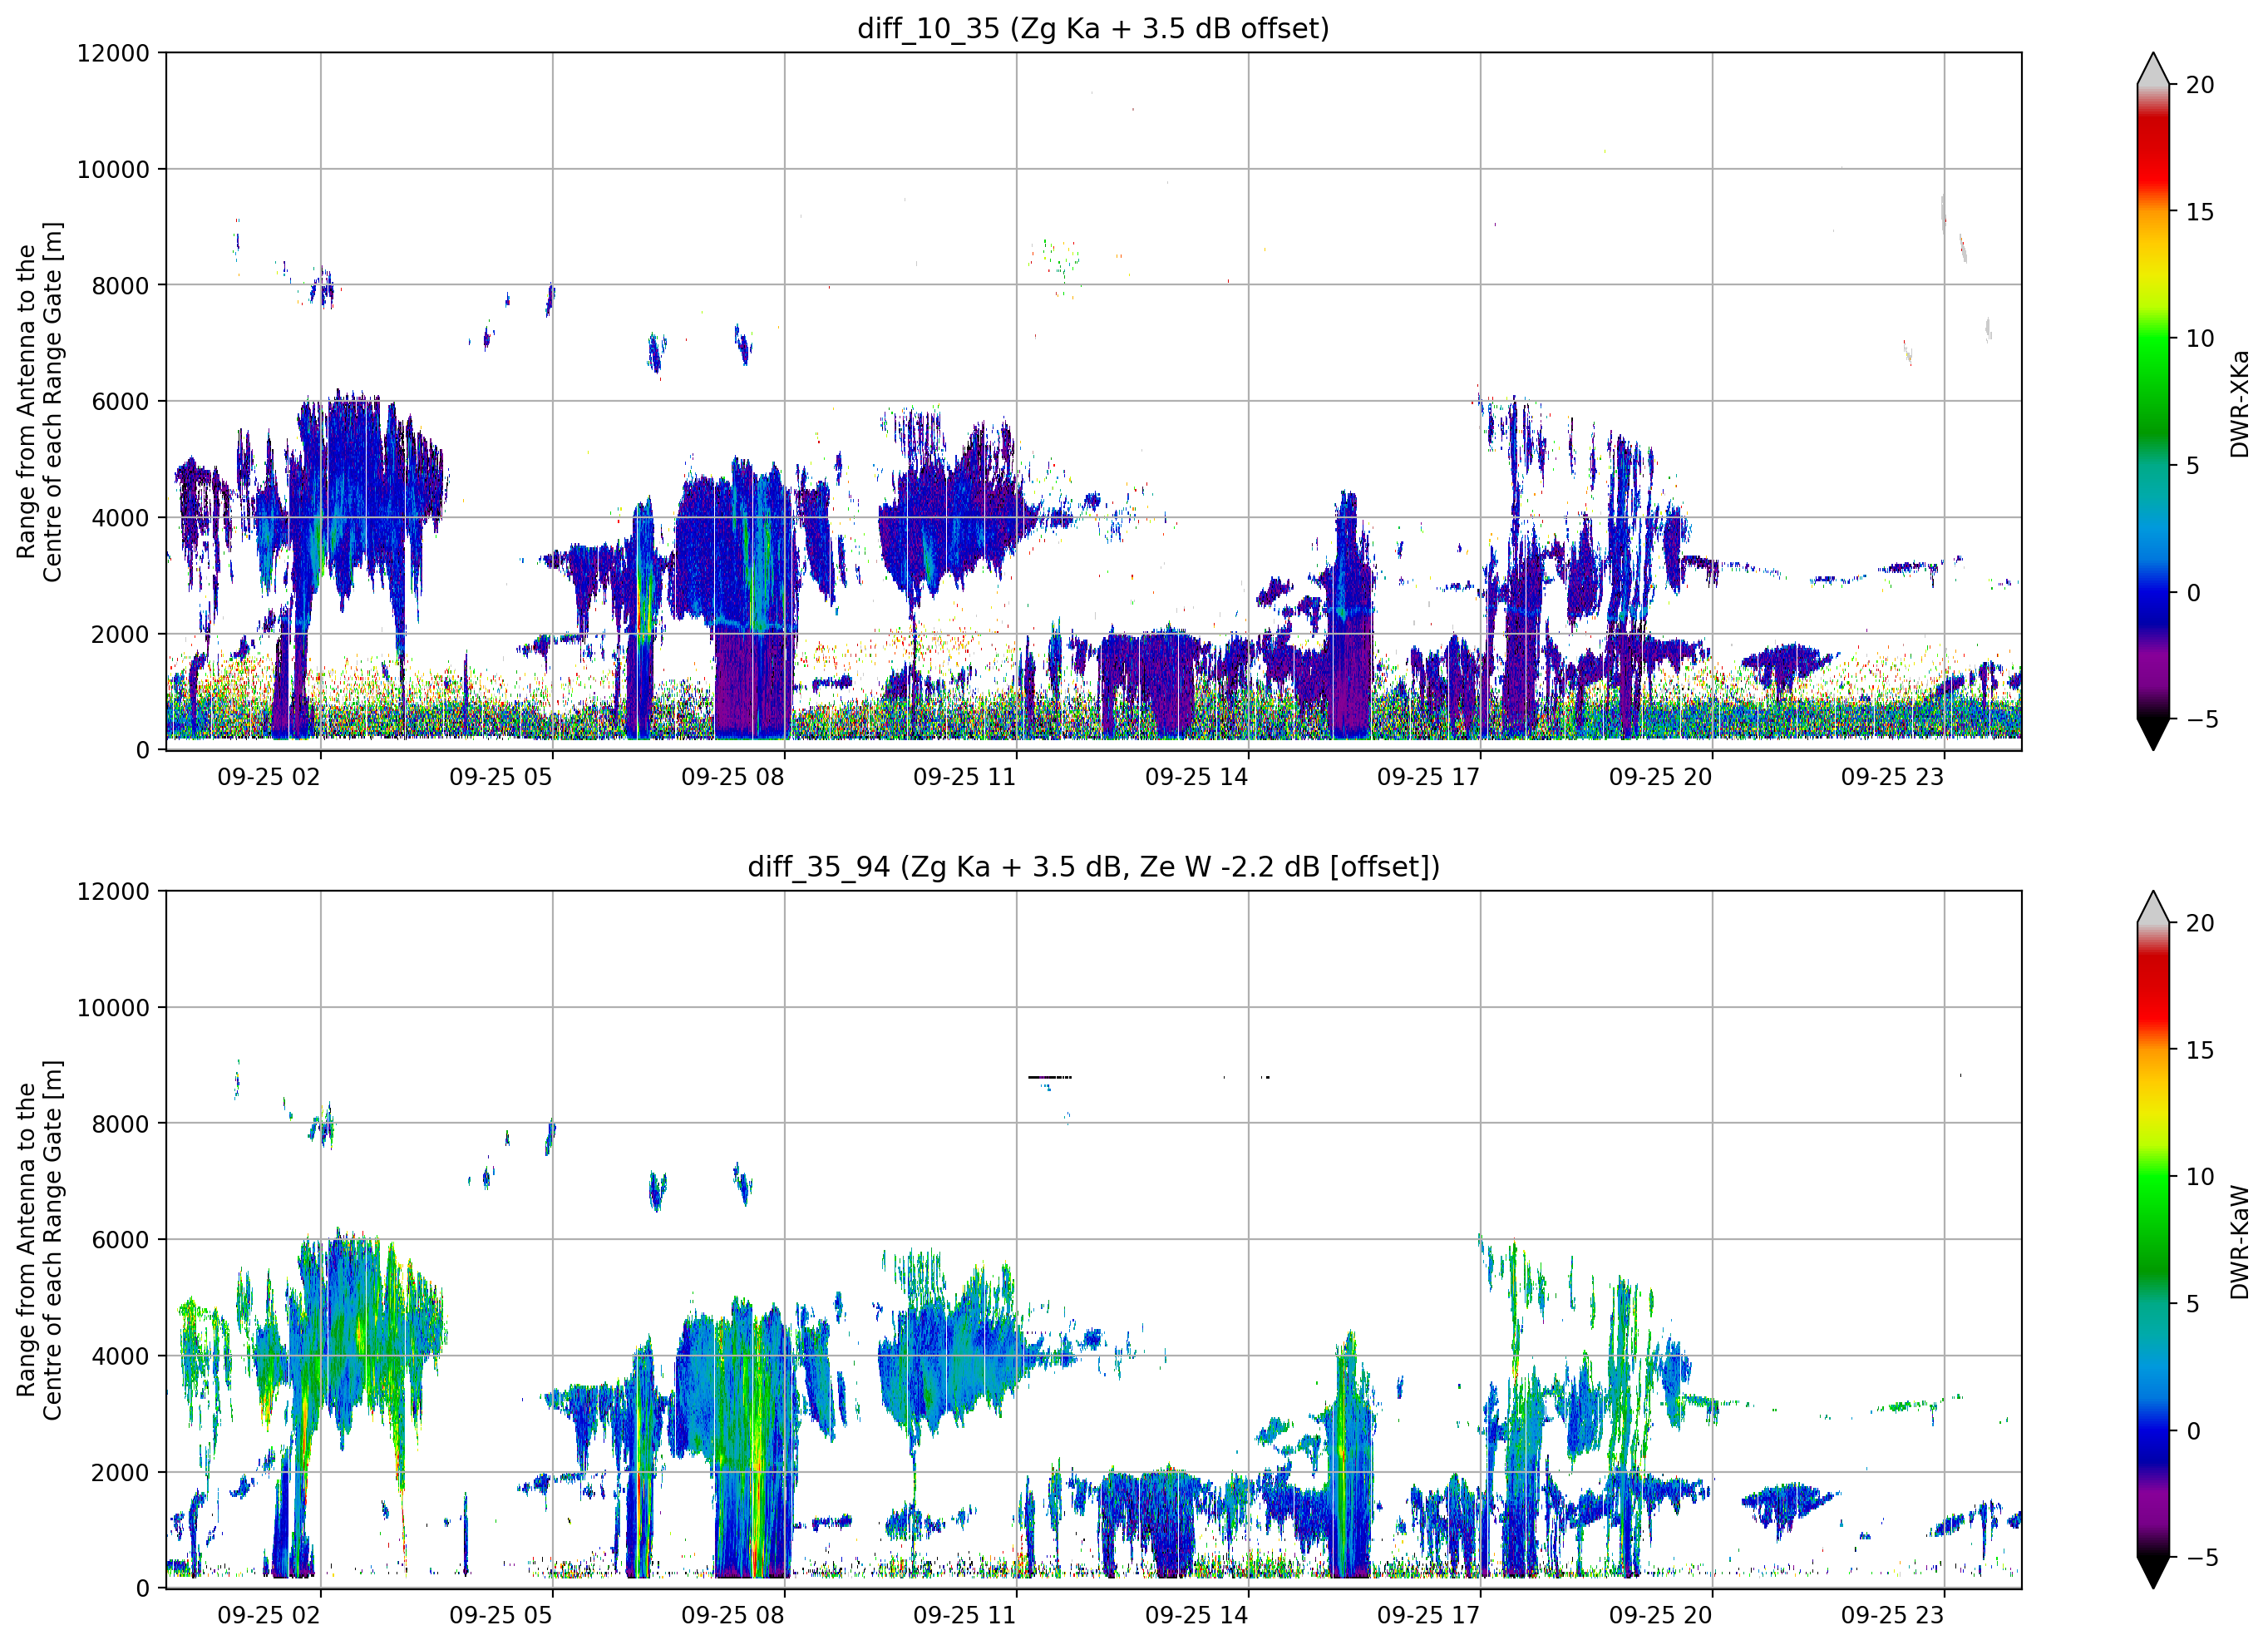Click the 10000 y-tick on bottom plot

click(x=113, y=1009)
